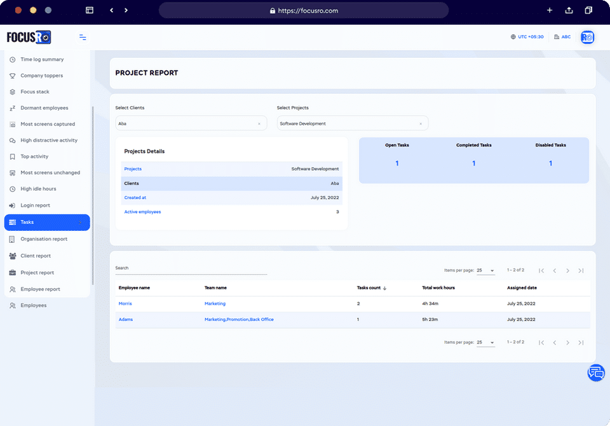
Task: Click the Active employees row label
Action: click(142, 212)
